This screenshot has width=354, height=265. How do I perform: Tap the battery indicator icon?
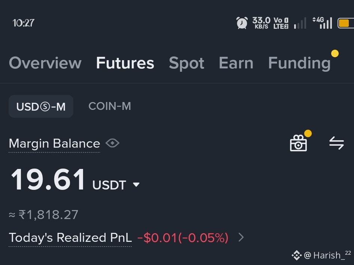pyautogui.click(x=346, y=23)
